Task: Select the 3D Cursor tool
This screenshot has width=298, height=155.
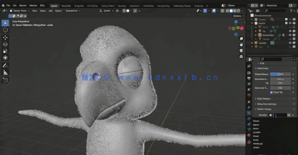Action: 5,30
